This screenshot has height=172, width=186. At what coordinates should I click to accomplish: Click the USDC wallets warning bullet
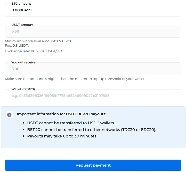coord(71,123)
